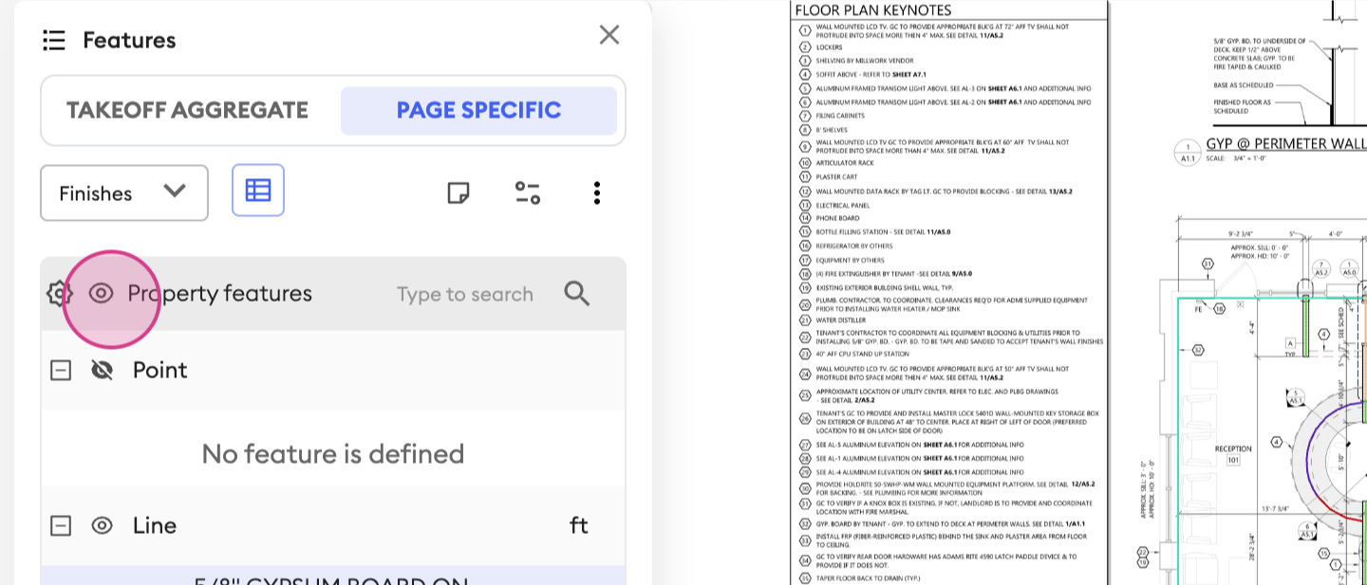Screen dimensions: 1367x585
Task: Click the Property features gear icon
Action: click(x=59, y=294)
